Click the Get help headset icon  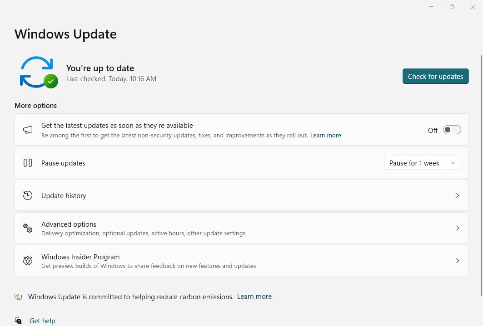(18, 321)
